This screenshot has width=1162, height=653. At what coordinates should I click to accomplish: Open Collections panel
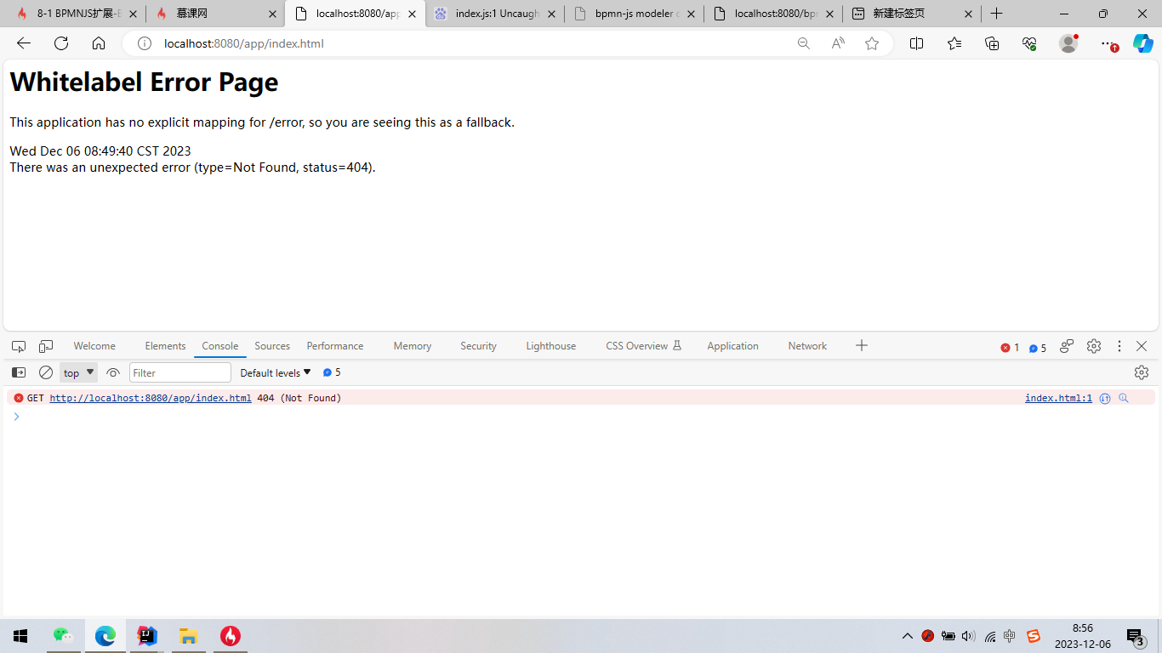coord(992,43)
